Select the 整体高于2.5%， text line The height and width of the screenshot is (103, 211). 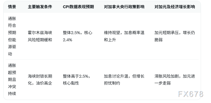point(76,76)
